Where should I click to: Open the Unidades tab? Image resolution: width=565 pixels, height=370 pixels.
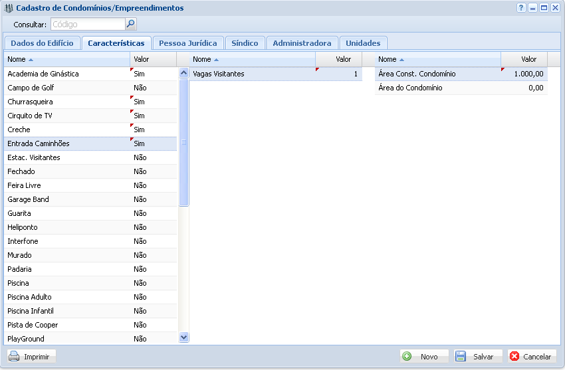click(363, 43)
